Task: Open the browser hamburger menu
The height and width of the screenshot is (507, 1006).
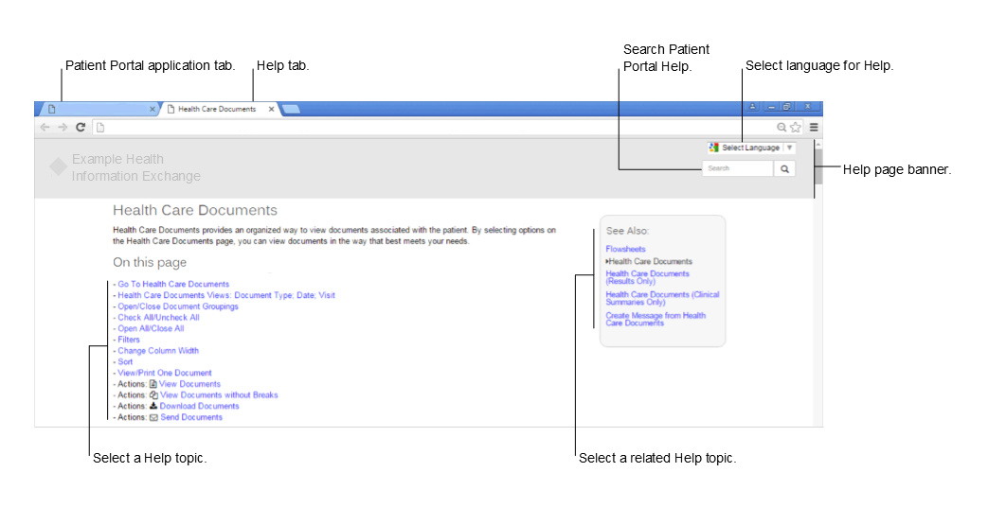Action: [814, 127]
